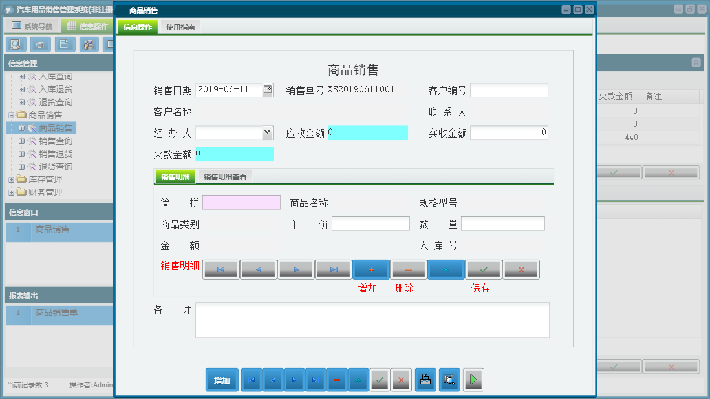The width and height of the screenshot is (710, 399).
Task: Close the 商品销售 dialog window
Action: point(589,10)
